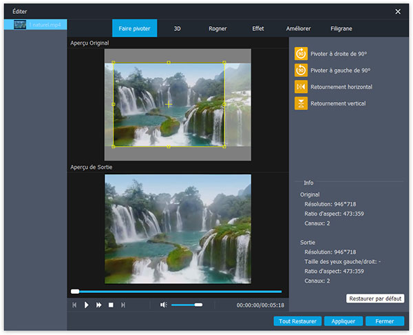The width and height of the screenshot is (413, 335).
Task: Go to the Effet tab
Action: [257, 29]
